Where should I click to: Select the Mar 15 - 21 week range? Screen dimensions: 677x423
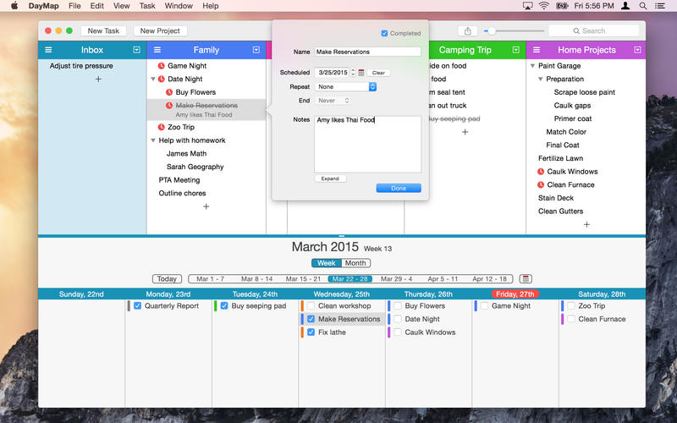tap(303, 279)
